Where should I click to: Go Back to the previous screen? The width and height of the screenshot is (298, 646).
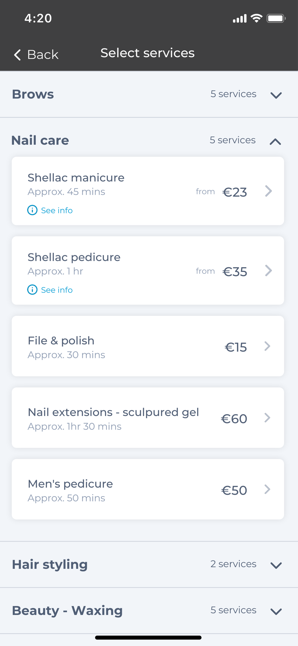(36, 55)
